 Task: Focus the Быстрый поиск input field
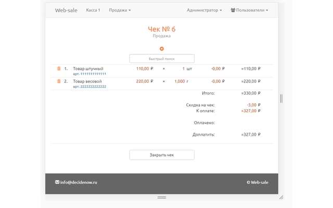pyautogui.click(x=162, y=59)
